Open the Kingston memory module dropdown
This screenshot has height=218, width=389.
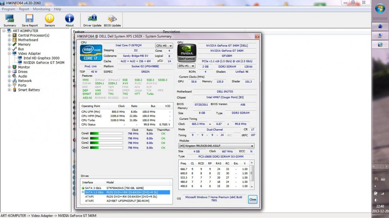216,146
